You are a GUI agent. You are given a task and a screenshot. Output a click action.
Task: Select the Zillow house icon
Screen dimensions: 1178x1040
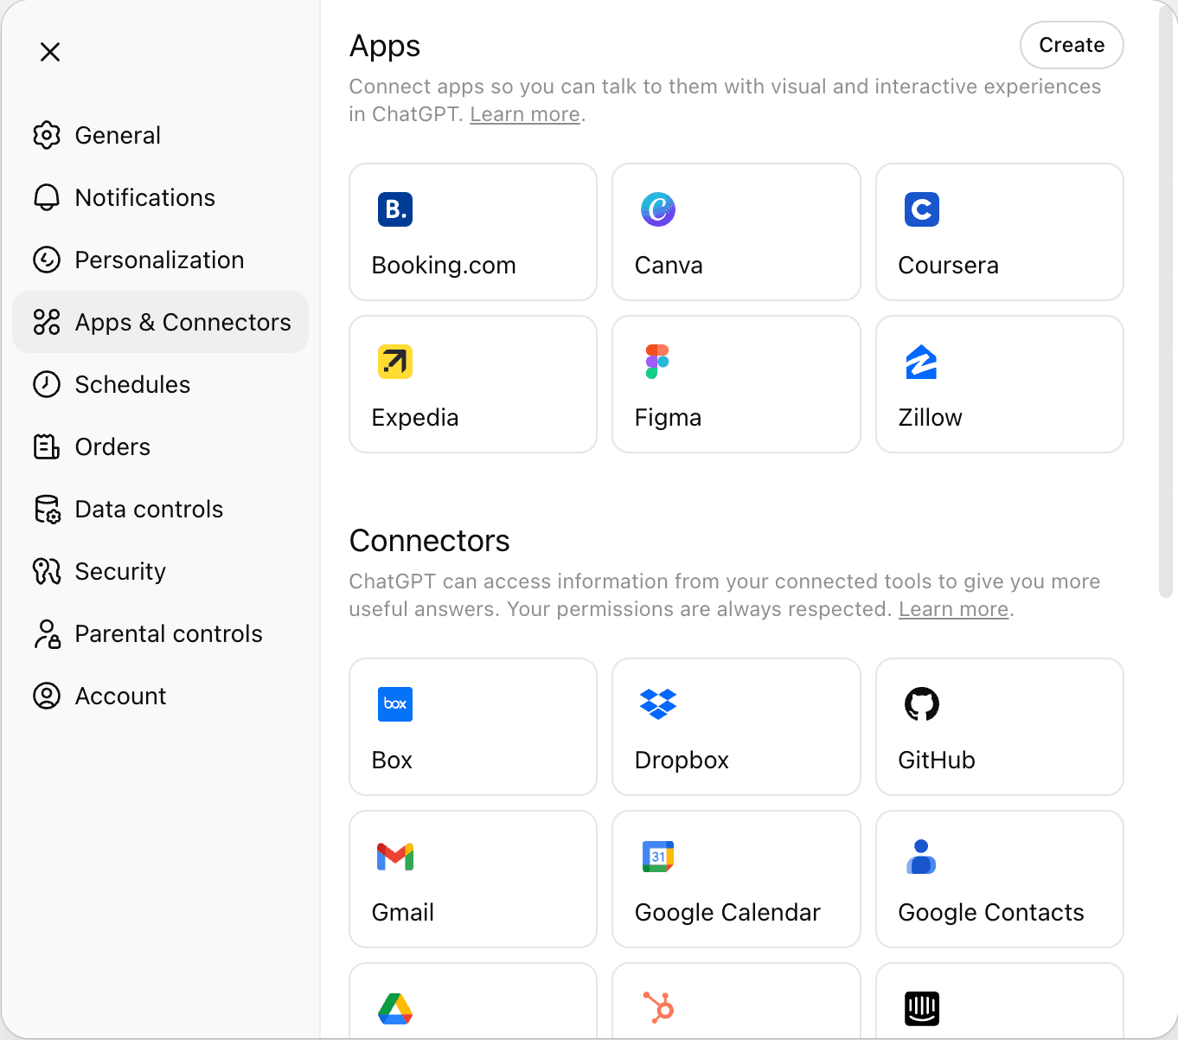click(x=922, y=362)
